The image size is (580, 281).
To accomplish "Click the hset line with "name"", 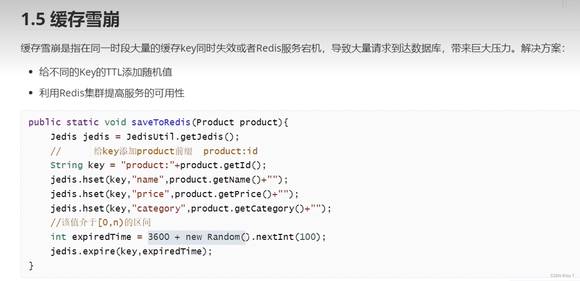I will pos(169,180).
